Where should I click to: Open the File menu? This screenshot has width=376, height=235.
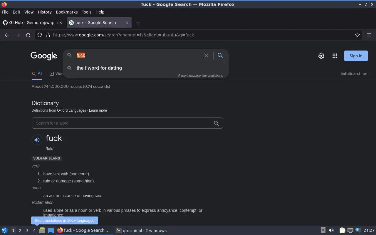[x=5, y=12]
